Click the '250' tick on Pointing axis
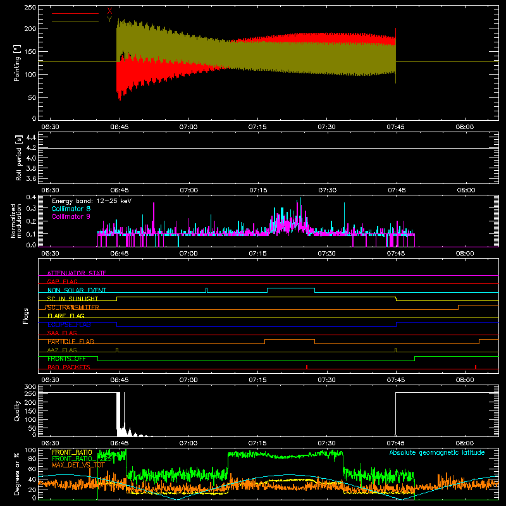Viewport: 506px width, 506px height. pos(30,8)
